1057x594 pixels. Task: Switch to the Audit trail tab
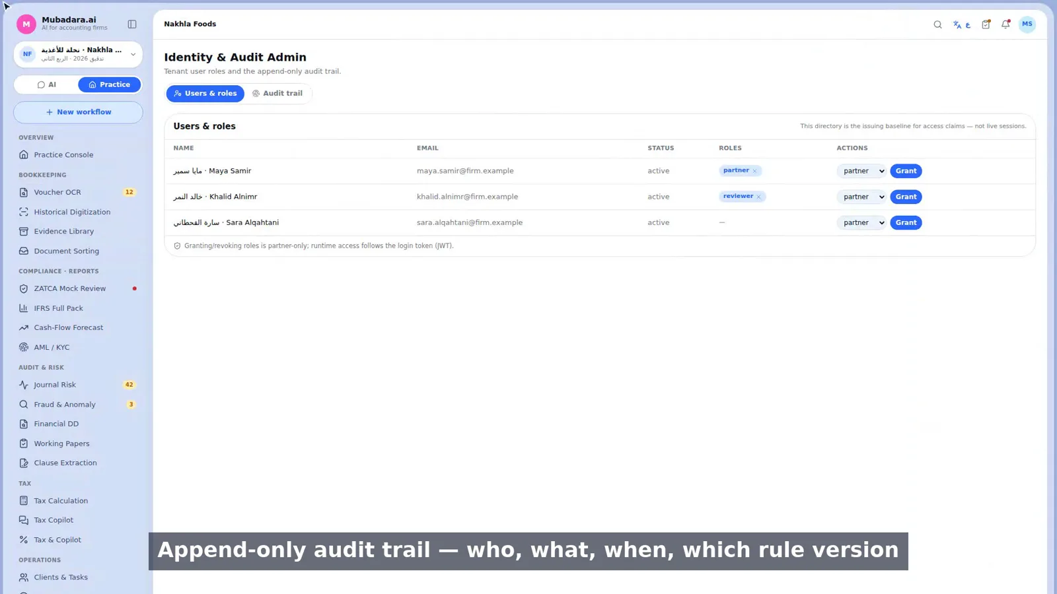click(277, 94)
